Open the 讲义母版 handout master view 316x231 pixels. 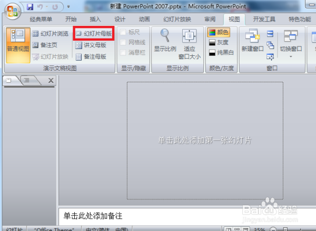(x=91, y=45)
